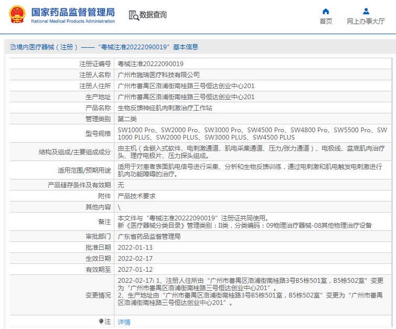Click the 数据查询 magnifier document icon
This screenshot has height=329, width=396.
(x=133, y=15)
